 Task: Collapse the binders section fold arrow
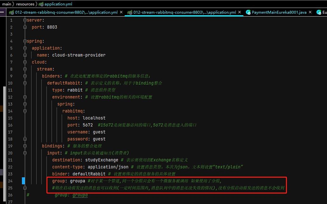pyautogui.click(x=25, y=76)
